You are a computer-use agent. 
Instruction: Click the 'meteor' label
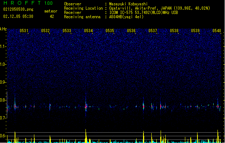click(51, 11)
